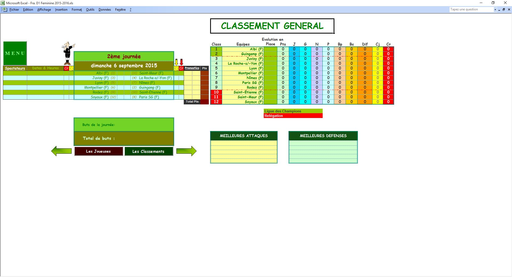Click the yellow down arrow above Cj
Screen dimensions: 512x277
coord(176,62)
